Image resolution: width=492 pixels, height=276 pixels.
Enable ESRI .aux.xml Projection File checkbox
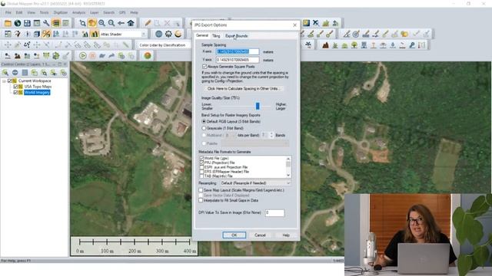[x=201, y=167]
